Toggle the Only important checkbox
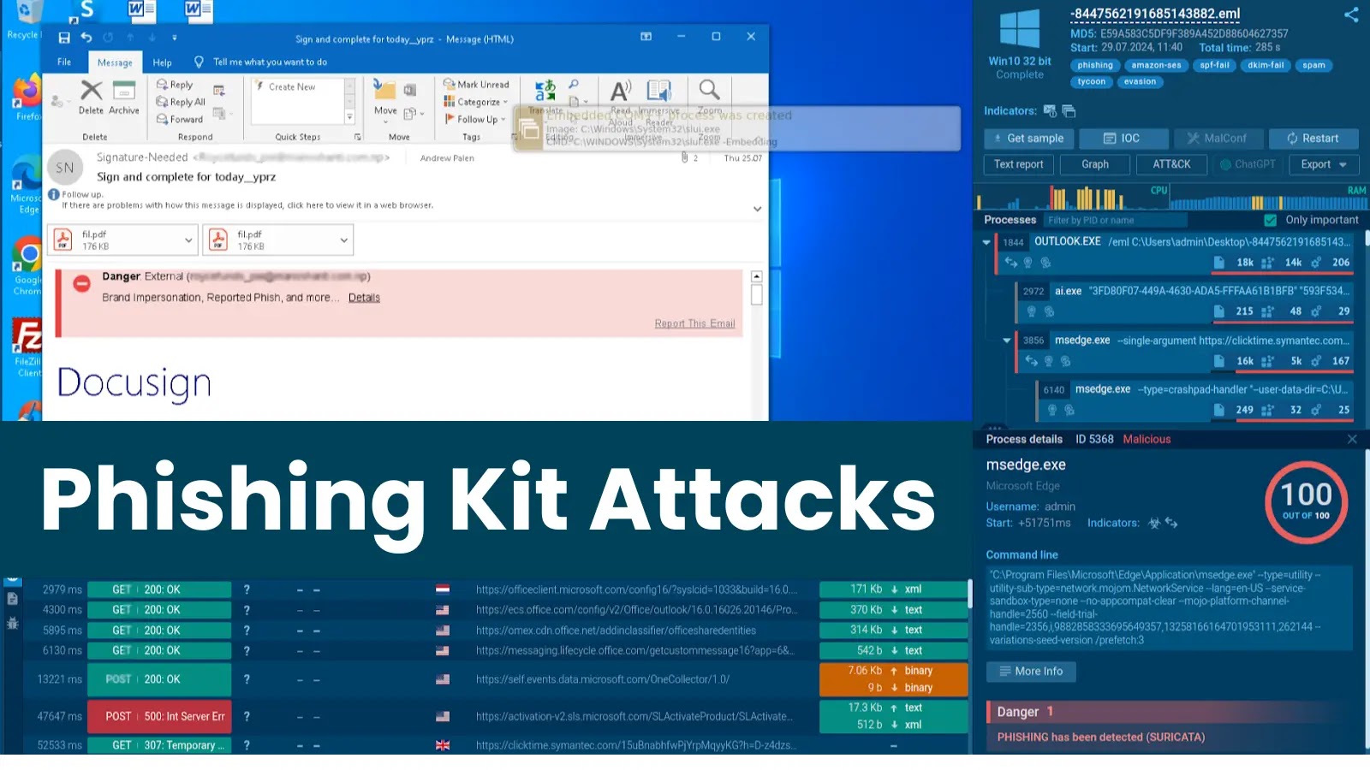Image resolution: width=1370 pixels, height=770 pixels. coord(1271,220)
